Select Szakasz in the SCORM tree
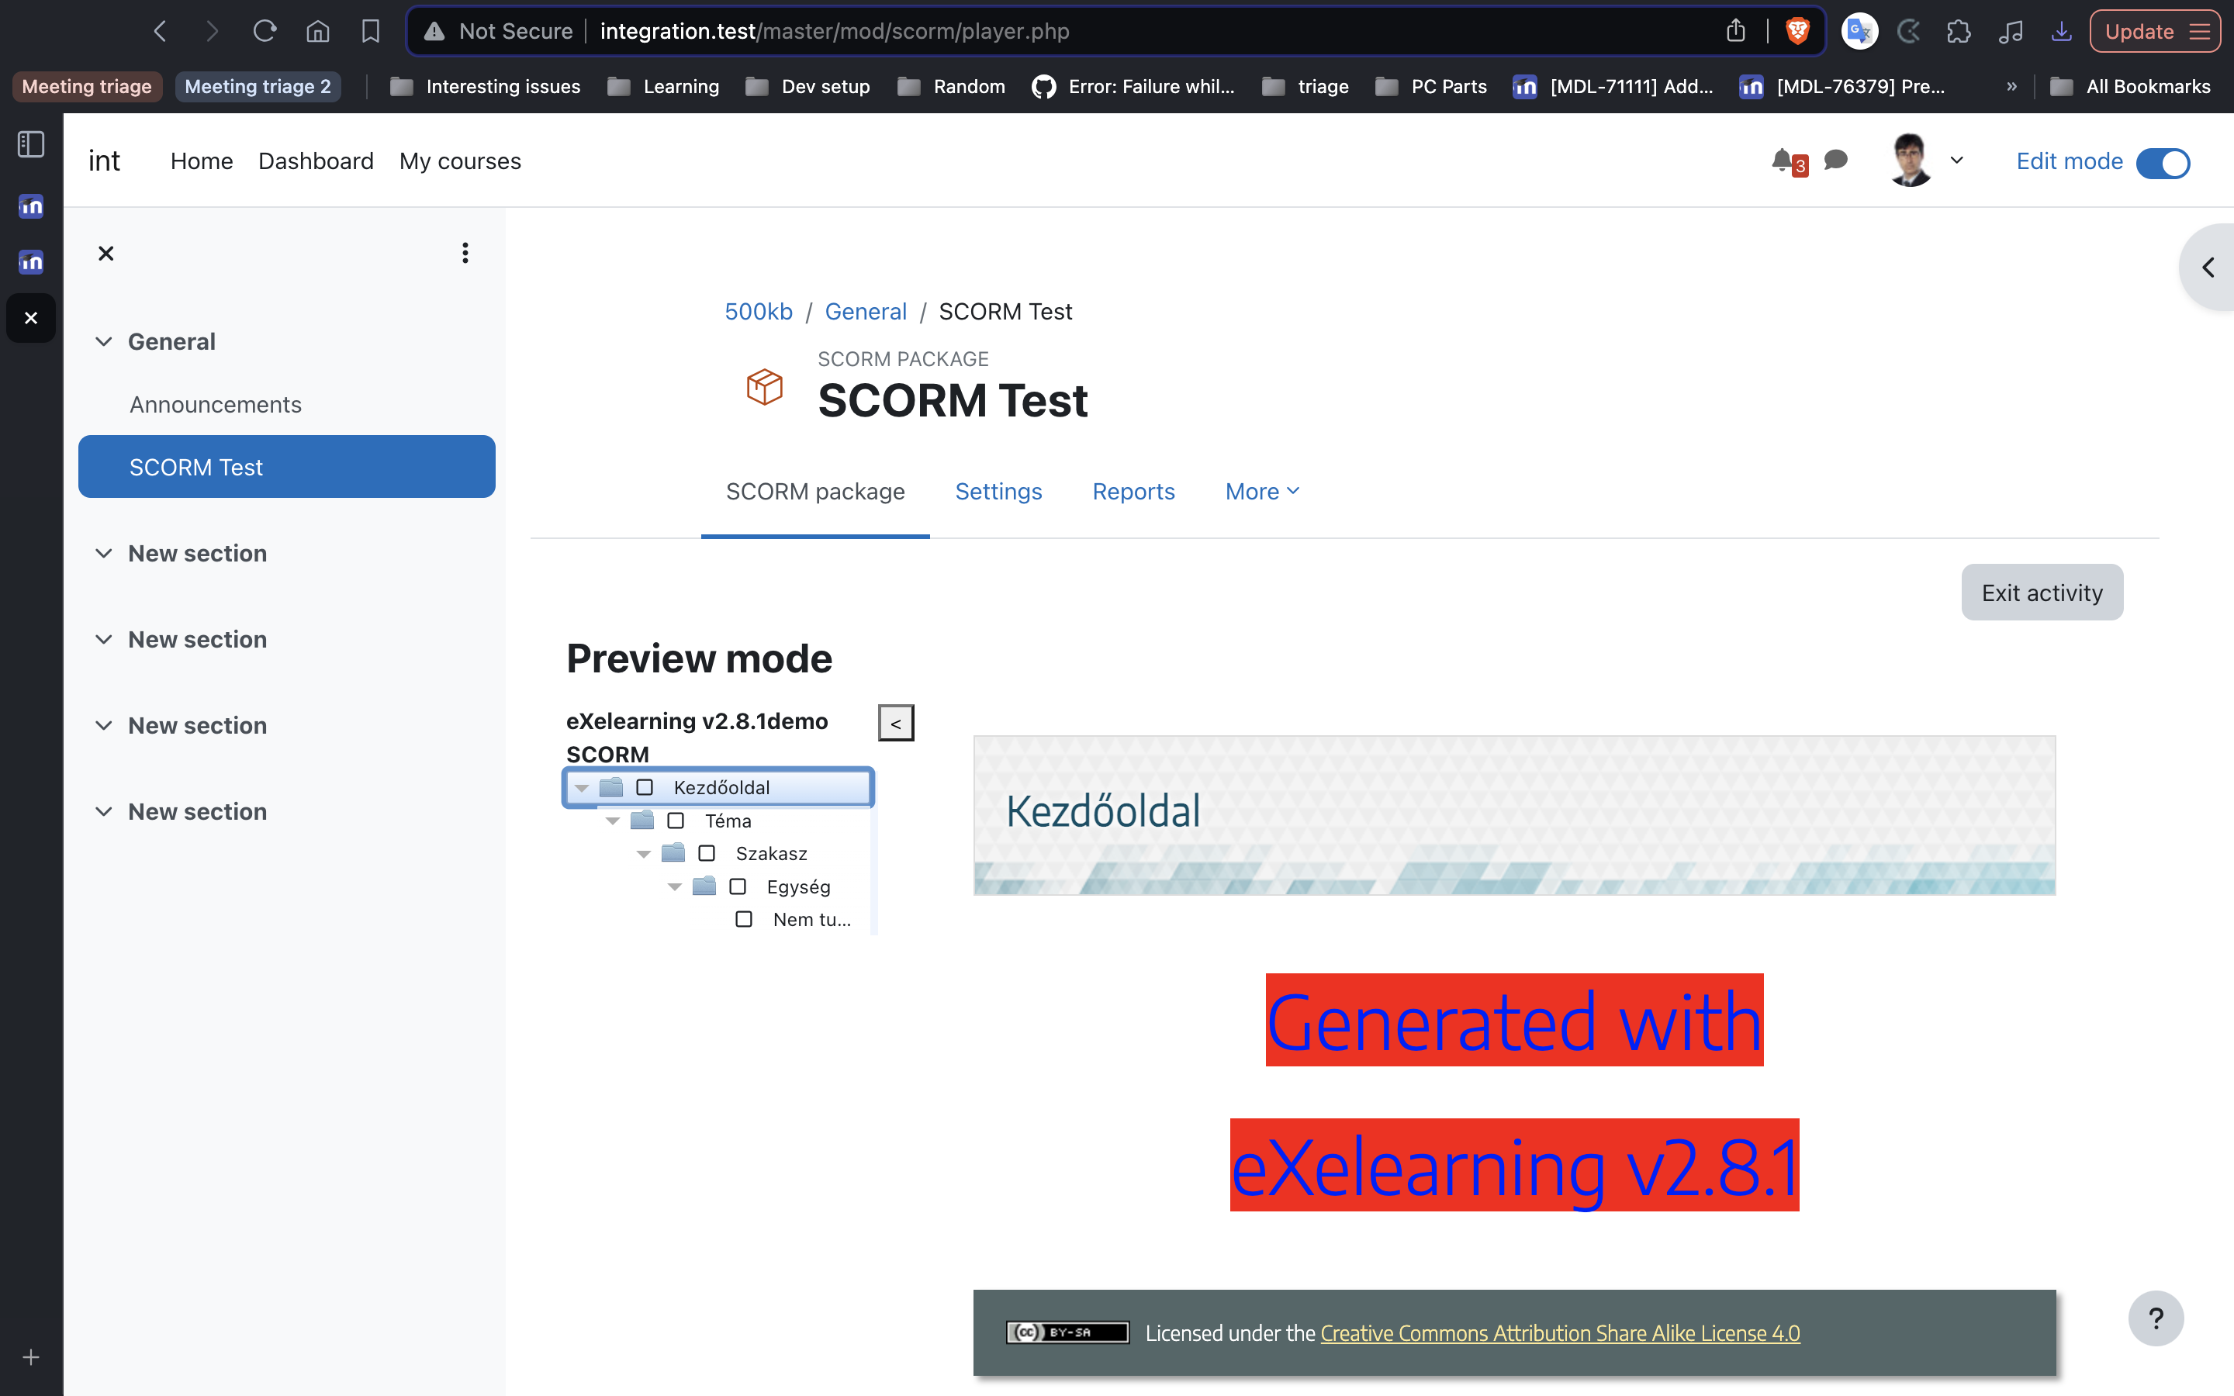The image size is (2234, 1396). (x=771, y=854)
